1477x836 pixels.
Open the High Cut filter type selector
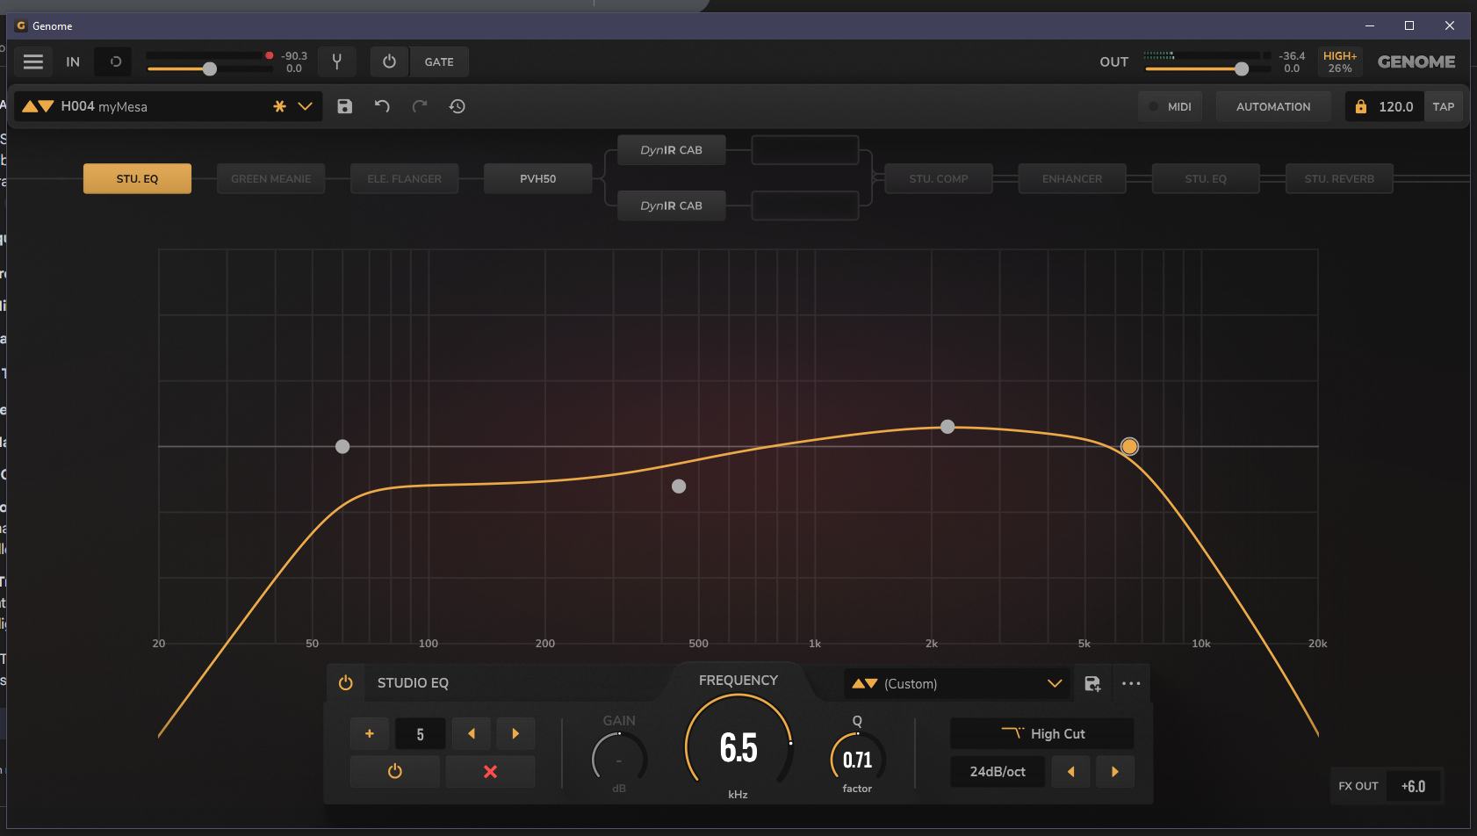coord(1041,733)
